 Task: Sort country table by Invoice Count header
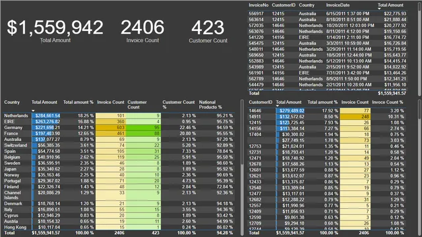pyautogui.click(x=111, y=102)
